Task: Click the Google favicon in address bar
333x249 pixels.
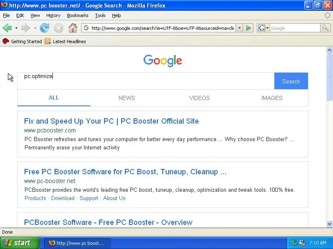Action: (86, 28)
